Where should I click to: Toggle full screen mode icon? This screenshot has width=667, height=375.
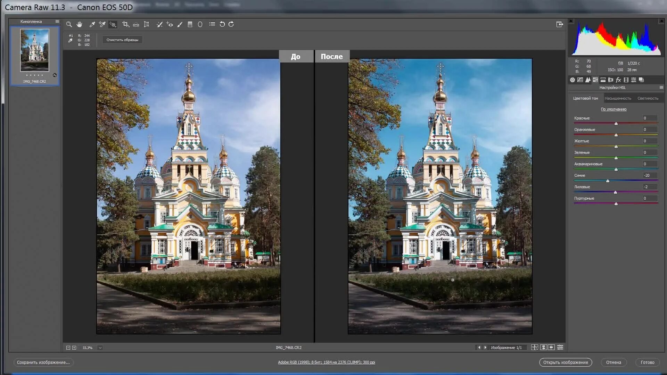pyautogui.click(x=559, y=24)
